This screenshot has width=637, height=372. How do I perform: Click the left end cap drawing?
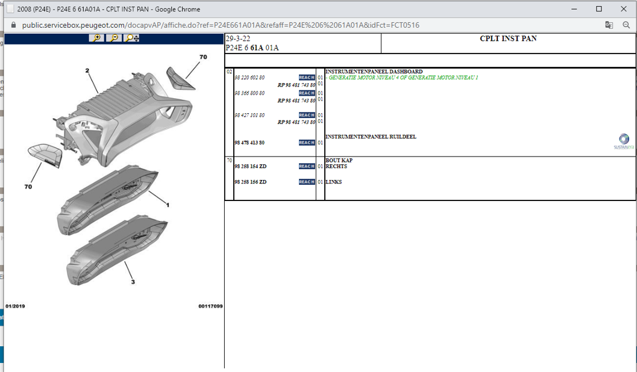click(45, 155)
